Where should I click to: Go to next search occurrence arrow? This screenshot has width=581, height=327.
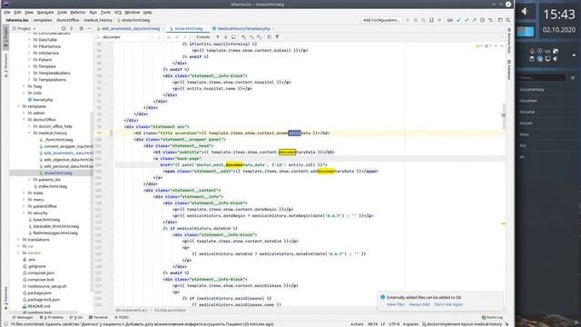pos(225,37)
